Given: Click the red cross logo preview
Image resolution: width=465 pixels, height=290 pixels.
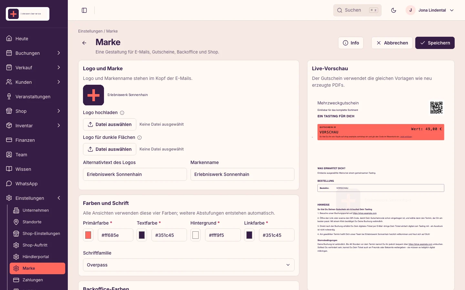Looking at the screenshot, I should coord(93,95).
